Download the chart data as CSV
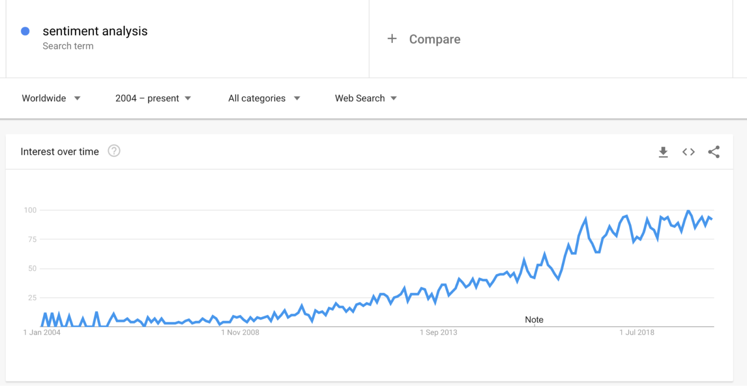Image resolution: width=747 pixels, height=386 pixels. 663,152
